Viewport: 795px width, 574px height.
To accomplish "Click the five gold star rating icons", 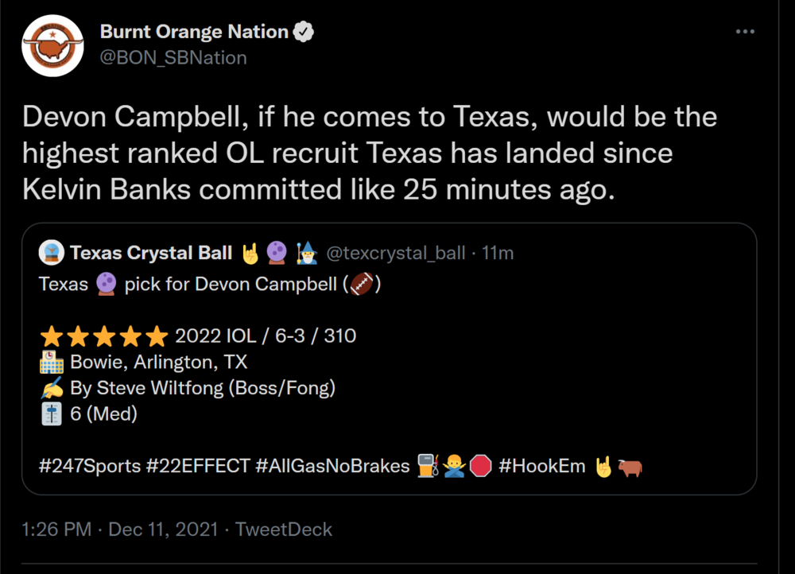I will 103,335.
